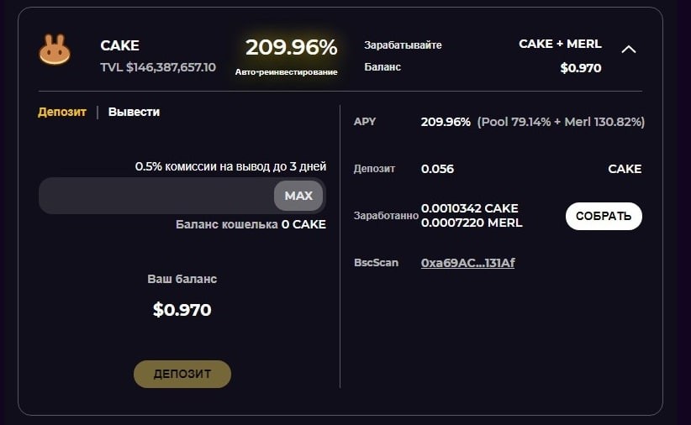Collapse the CAKE pool card chevron
Screen dimensions: 691x425
coord(629,50)
